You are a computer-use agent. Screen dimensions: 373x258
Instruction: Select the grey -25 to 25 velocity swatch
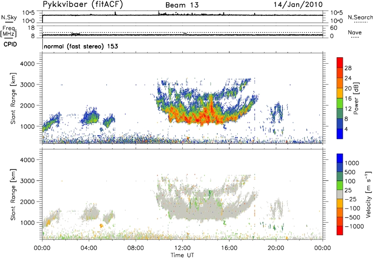click(340, 195)
